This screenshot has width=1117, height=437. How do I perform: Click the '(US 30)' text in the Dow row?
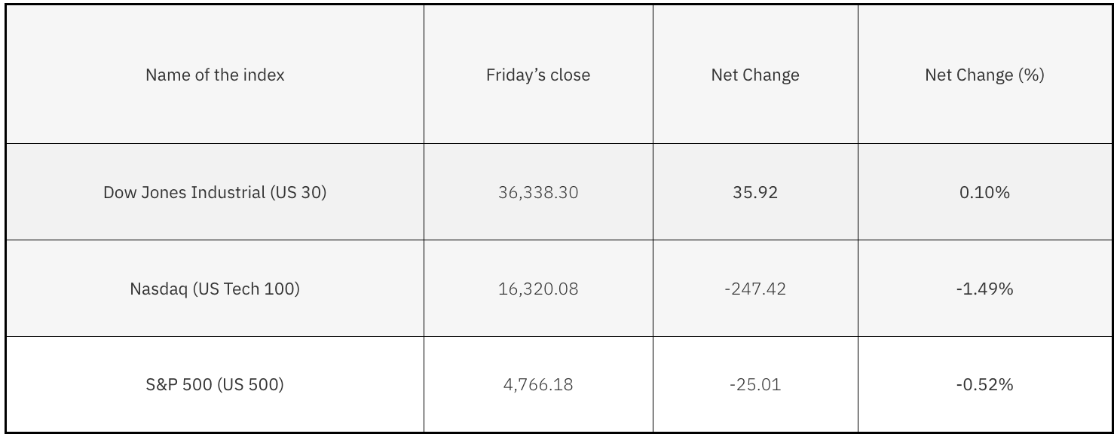click(x=298, y=192)
